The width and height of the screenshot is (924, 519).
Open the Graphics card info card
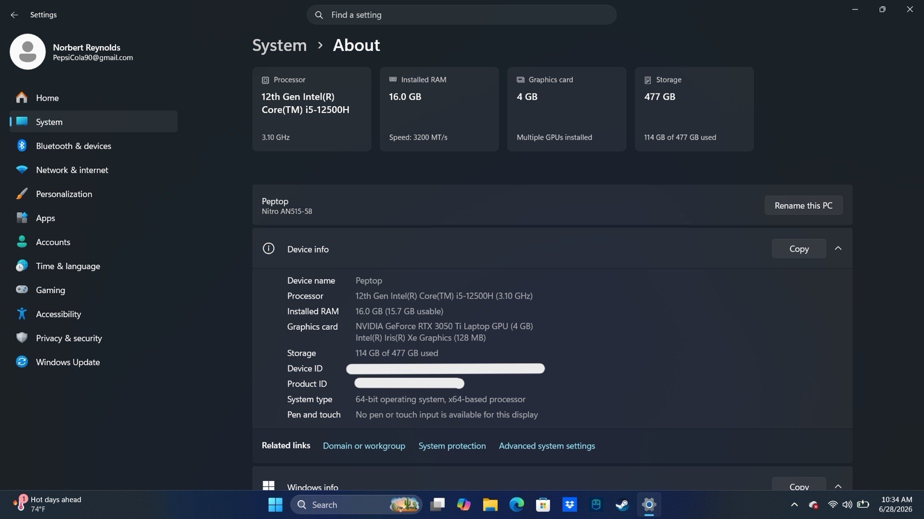[x=567, y=109]
